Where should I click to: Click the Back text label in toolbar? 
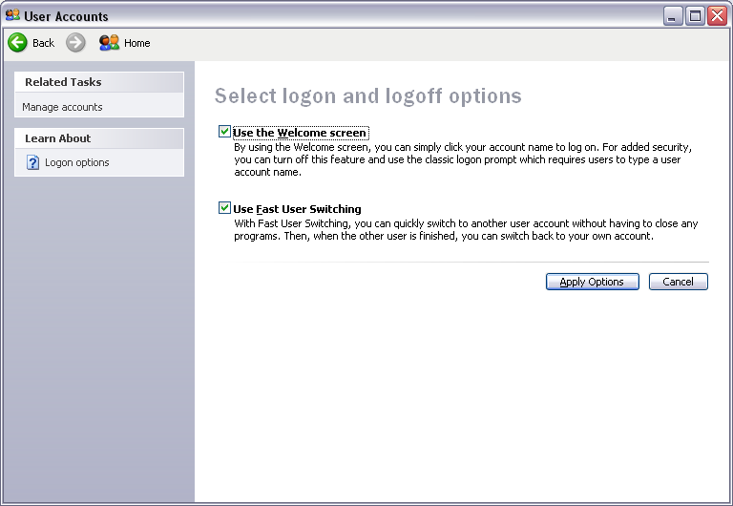[44, 43]
